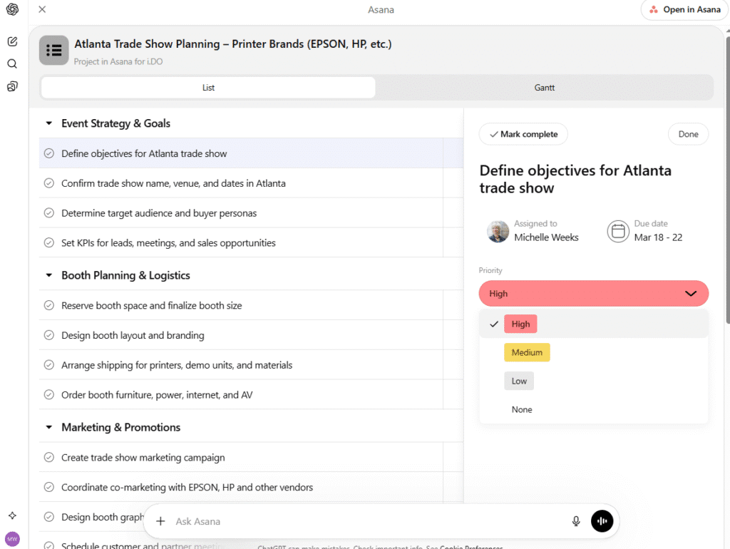Screen dimensions: 730x549
Task: Complete 'Set KPIs for leads, meetings, and sales opportunities'
Action: pos(48,243)
